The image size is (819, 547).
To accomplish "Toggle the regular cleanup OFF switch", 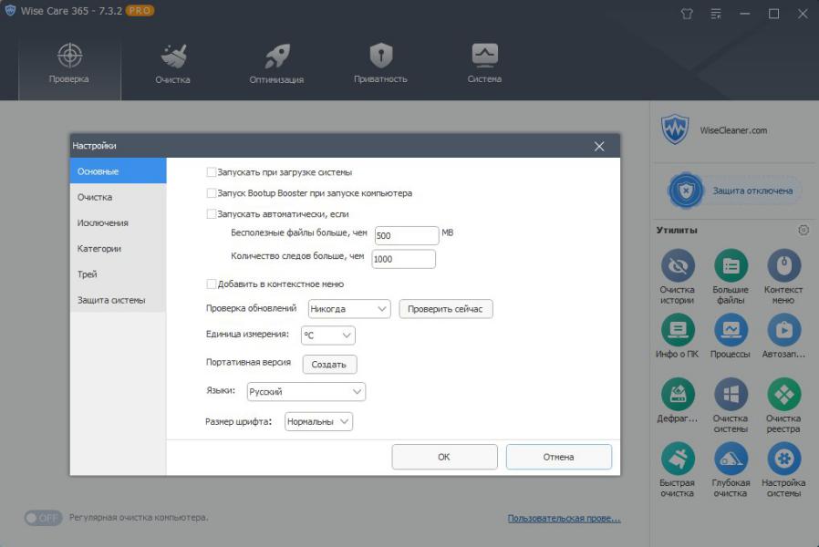I will pyautogui.click(x=43, y=518).
